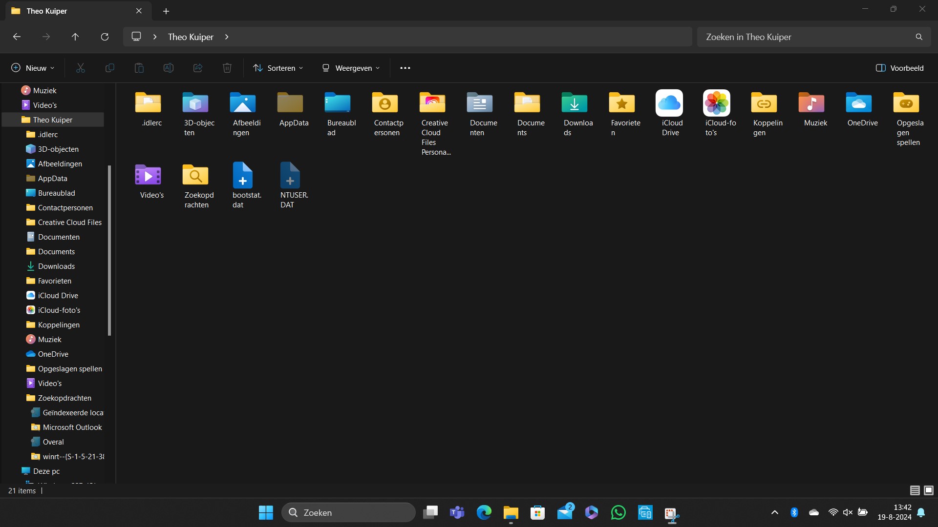Select the Video's folder in the grid
This screenshot has width=938, height=527.
[148, 181]
